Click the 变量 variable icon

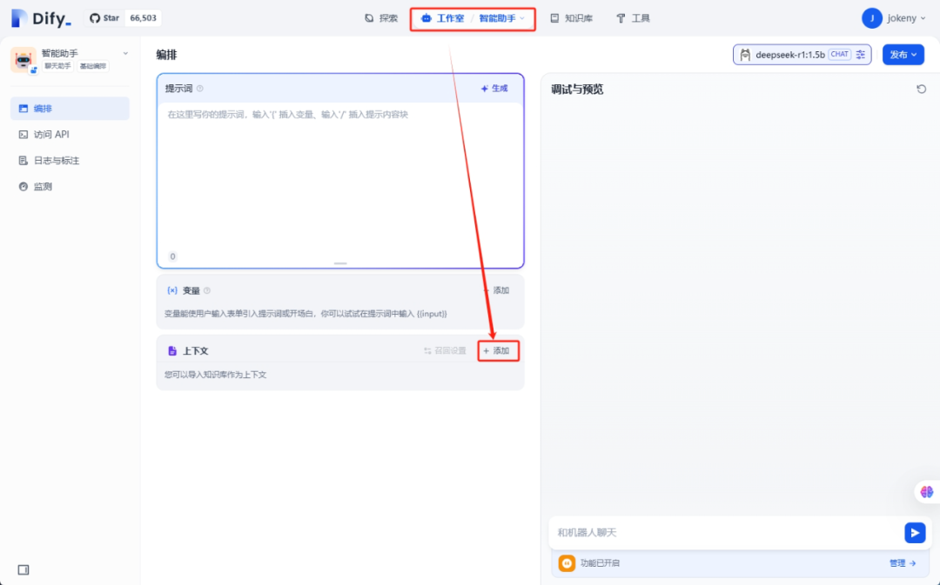pos(172,290)
